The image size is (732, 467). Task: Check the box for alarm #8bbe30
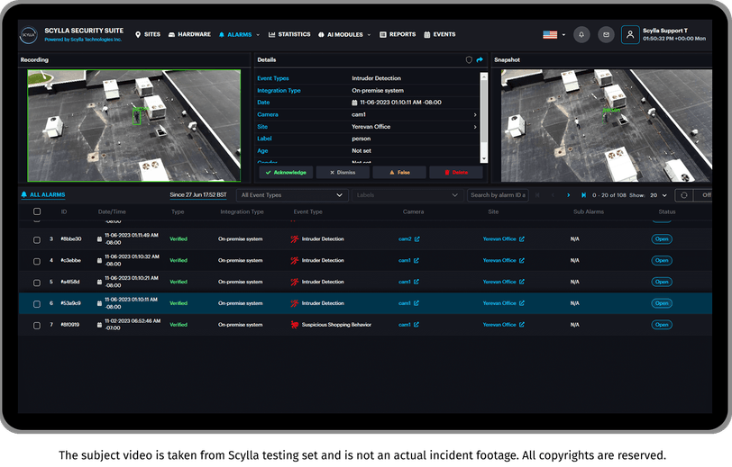[37, 240]
